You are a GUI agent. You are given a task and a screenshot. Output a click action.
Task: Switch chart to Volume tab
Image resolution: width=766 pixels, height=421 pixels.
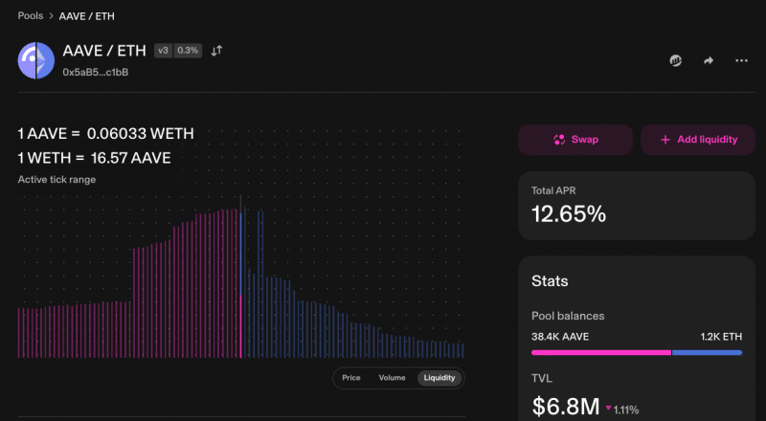[x=392, y=378]
